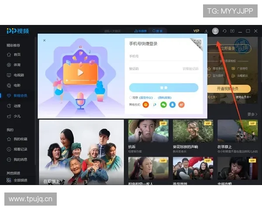Open the hot search ranking bar-chart icon
Screen dimensions: 262x210
(136, 31)
